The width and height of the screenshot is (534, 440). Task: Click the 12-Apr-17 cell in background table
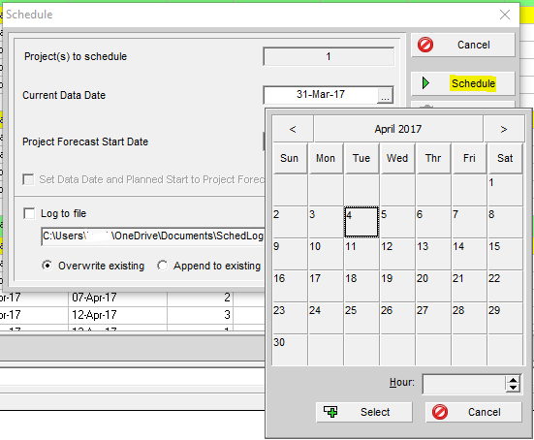[x=117, y=314]
